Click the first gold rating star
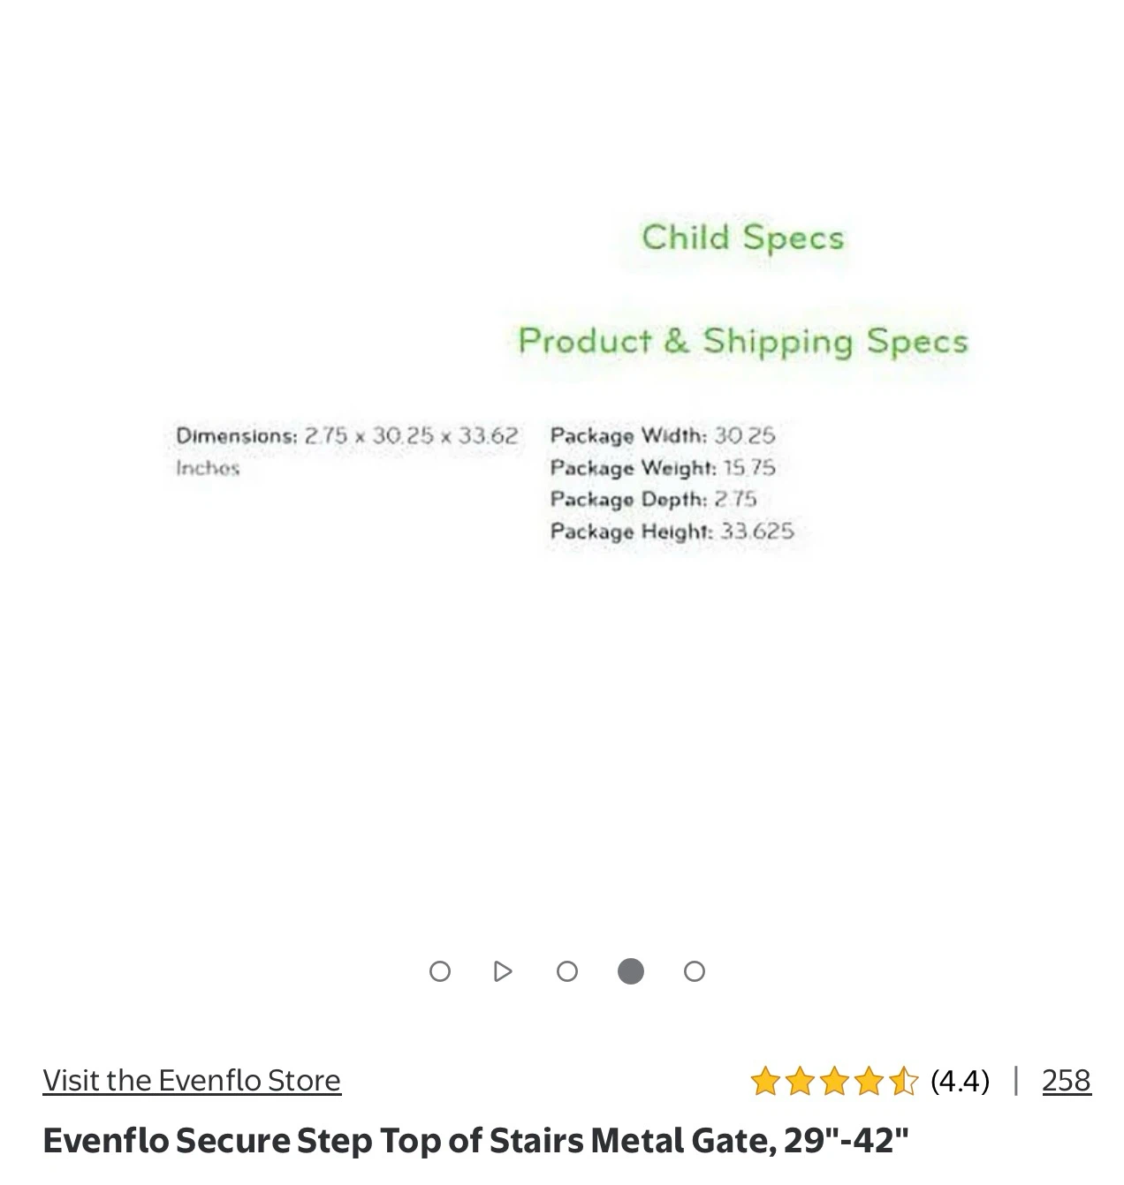Screen dimensions: 1124x1185 coord(765,1081)
